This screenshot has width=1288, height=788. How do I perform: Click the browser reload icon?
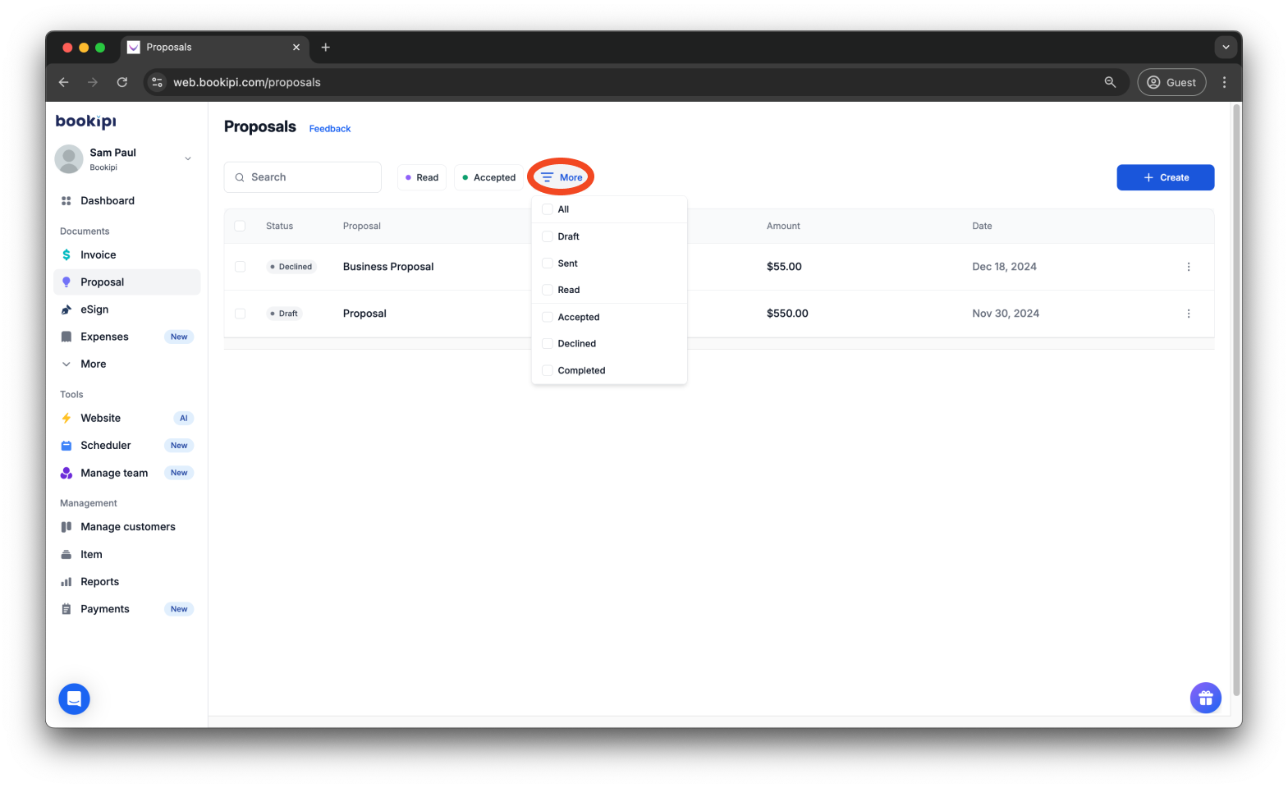[122, 82]
